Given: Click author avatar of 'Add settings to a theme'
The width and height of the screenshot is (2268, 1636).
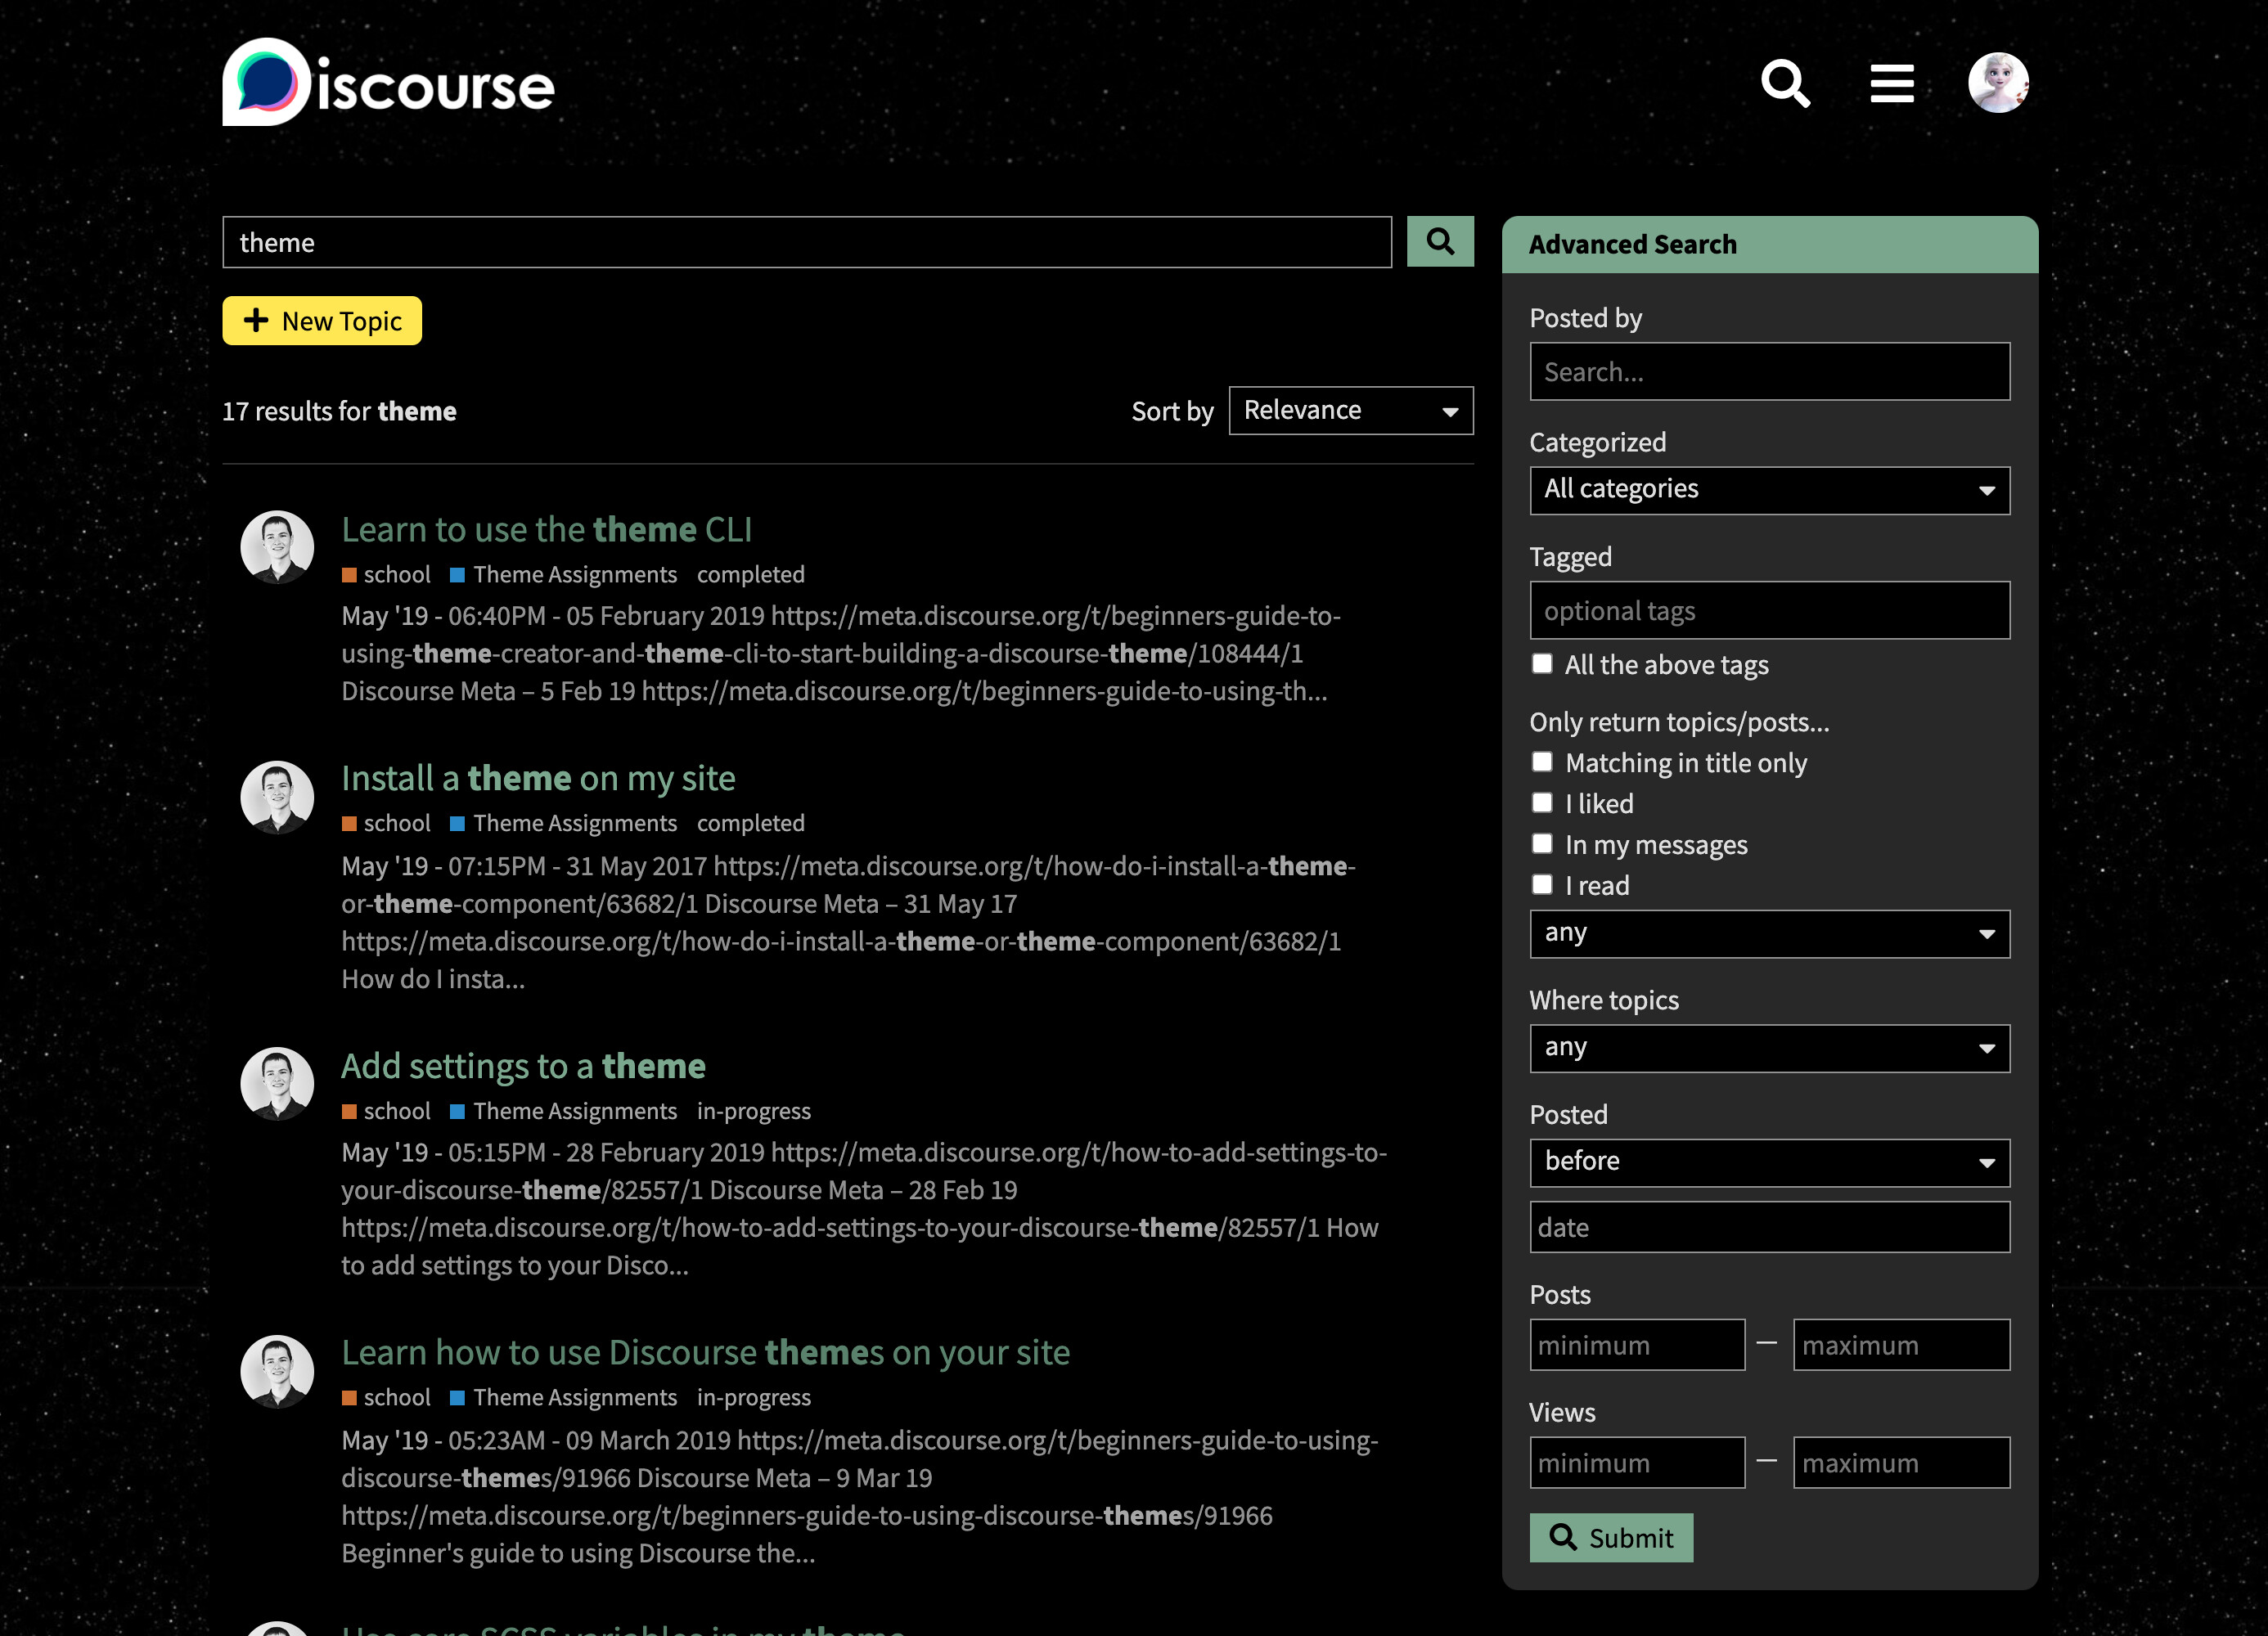Looking at the screenshot, I should click(x=277, y=1084).
